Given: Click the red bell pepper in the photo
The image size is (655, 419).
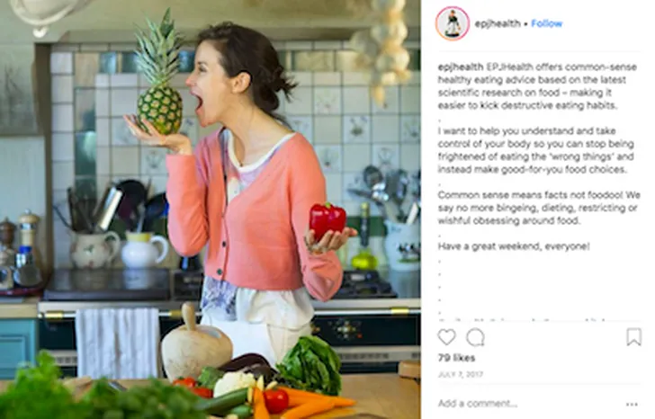Looking at the screenshot, I should 327,221.
